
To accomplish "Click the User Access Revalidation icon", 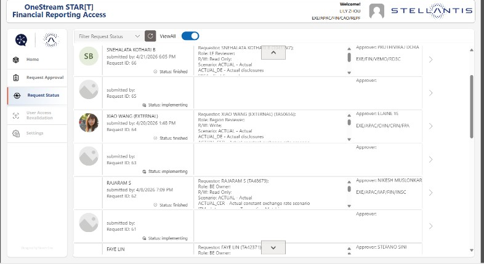I will (16, 115).
